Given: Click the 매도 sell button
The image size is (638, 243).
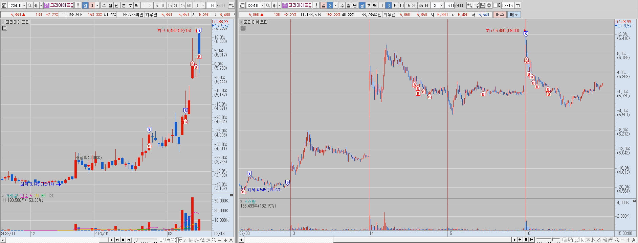Looking at the screenshot, I should (x=514, y=15).
